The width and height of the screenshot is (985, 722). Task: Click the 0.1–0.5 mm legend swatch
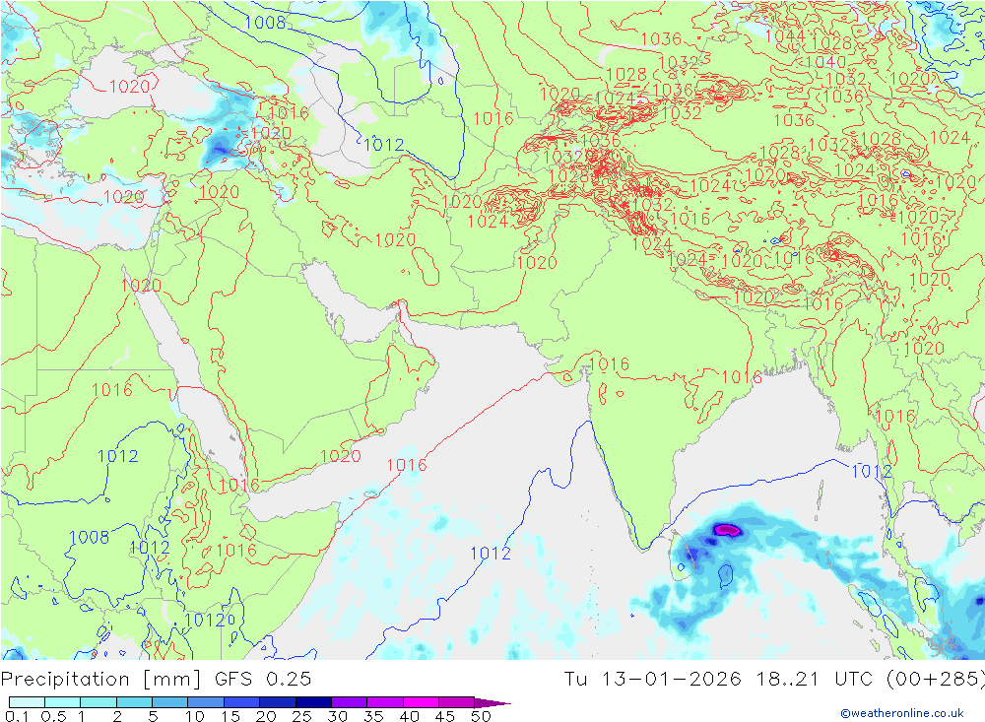[27, 702]
